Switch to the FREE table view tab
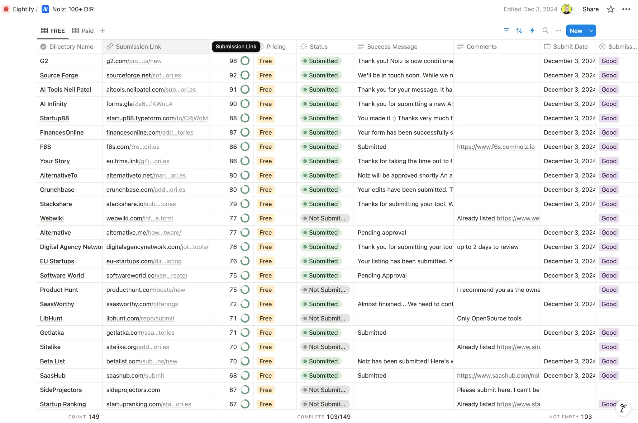This screenshot has width=638, height=423. (x=53, y=31)
